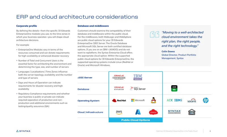
Task: Click the Red Hat logo
Action: 119,100
